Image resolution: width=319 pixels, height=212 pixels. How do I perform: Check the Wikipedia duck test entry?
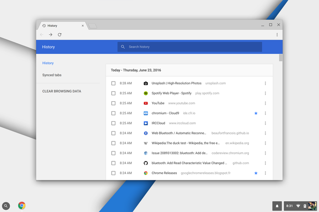113,143
